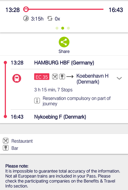Click the bar glass icon next to EC 35
Viewport: 128px width, 190px height.
tap(62, 77)
